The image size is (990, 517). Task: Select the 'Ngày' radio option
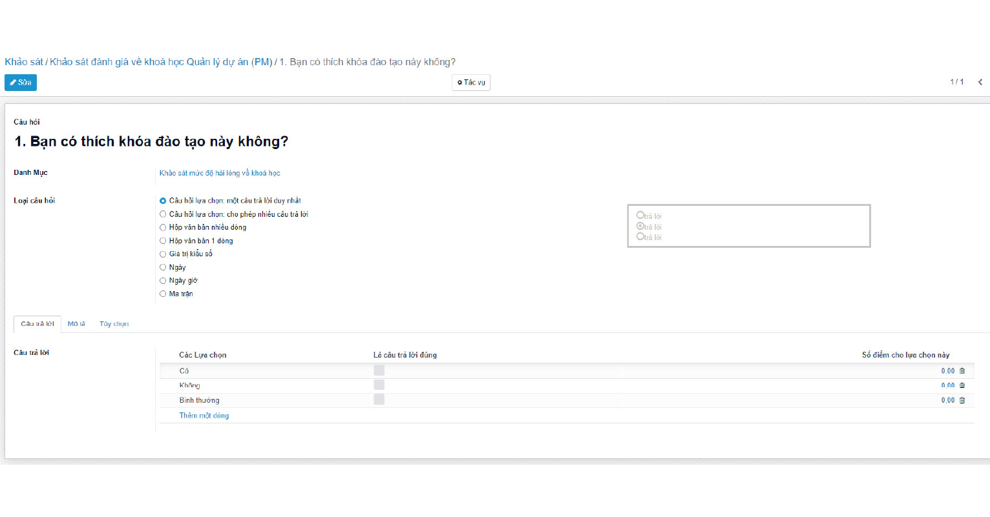163,267
